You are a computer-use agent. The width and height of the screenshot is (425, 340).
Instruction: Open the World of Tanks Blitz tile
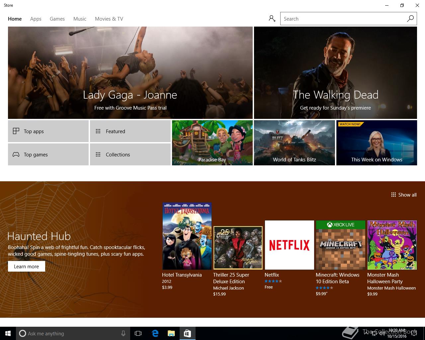[294, 143]
